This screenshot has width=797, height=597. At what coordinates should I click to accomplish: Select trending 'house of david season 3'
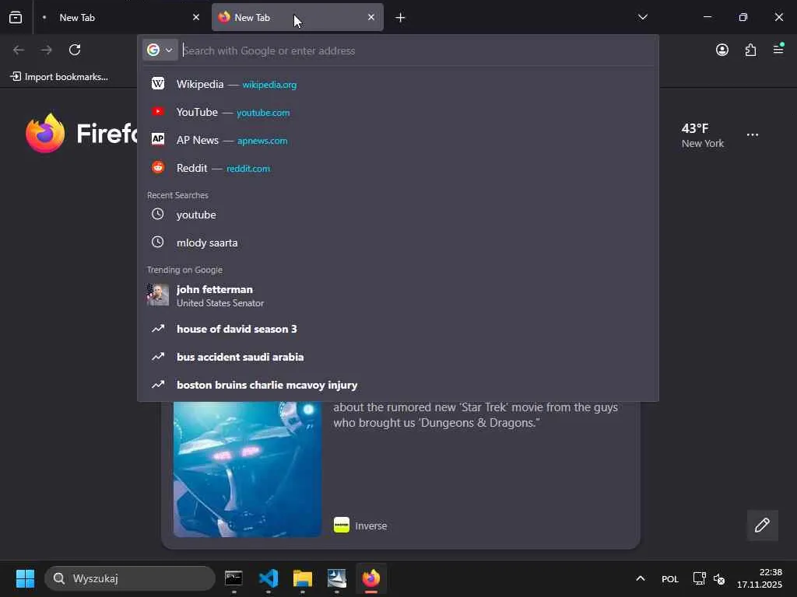(398, 329)
